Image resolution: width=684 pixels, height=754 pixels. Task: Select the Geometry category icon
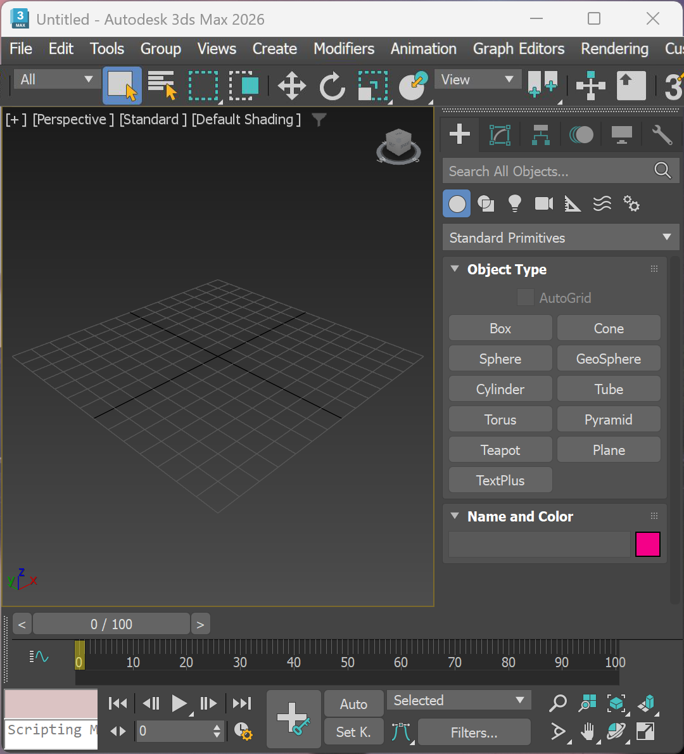pos(457,204)
